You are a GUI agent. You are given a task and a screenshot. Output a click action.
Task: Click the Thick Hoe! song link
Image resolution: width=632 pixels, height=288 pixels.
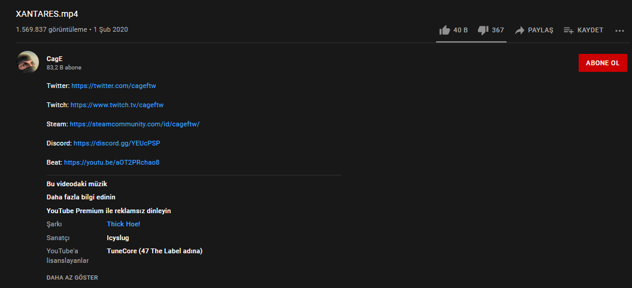coord(123,224)
